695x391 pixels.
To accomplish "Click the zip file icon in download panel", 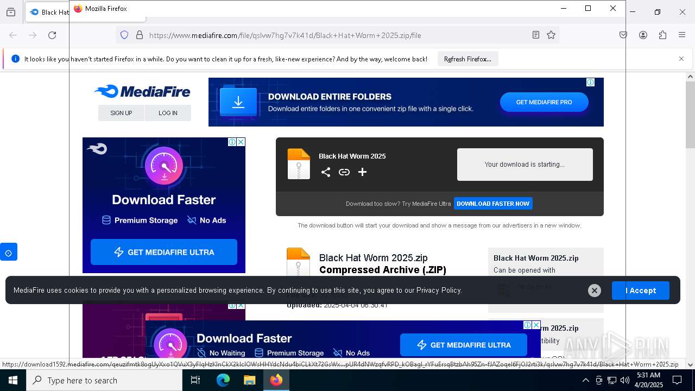I will [299, 164].
